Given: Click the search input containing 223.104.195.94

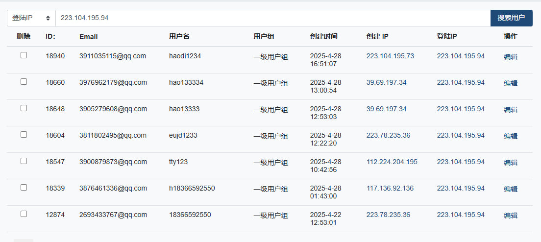Looking at the screenshot, I should point(273,18).
